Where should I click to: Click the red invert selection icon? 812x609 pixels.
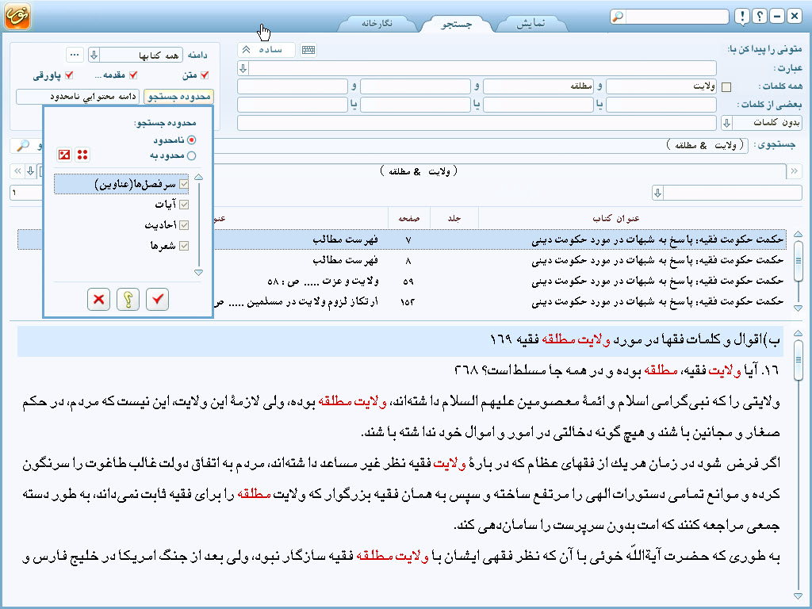[65, 155]
